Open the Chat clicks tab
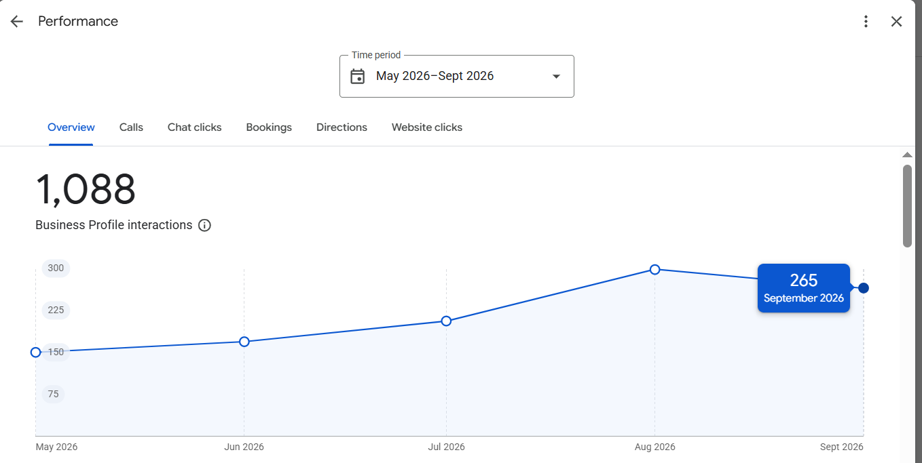The height and width of the screenshot is (463, 922). coord(195,127)
